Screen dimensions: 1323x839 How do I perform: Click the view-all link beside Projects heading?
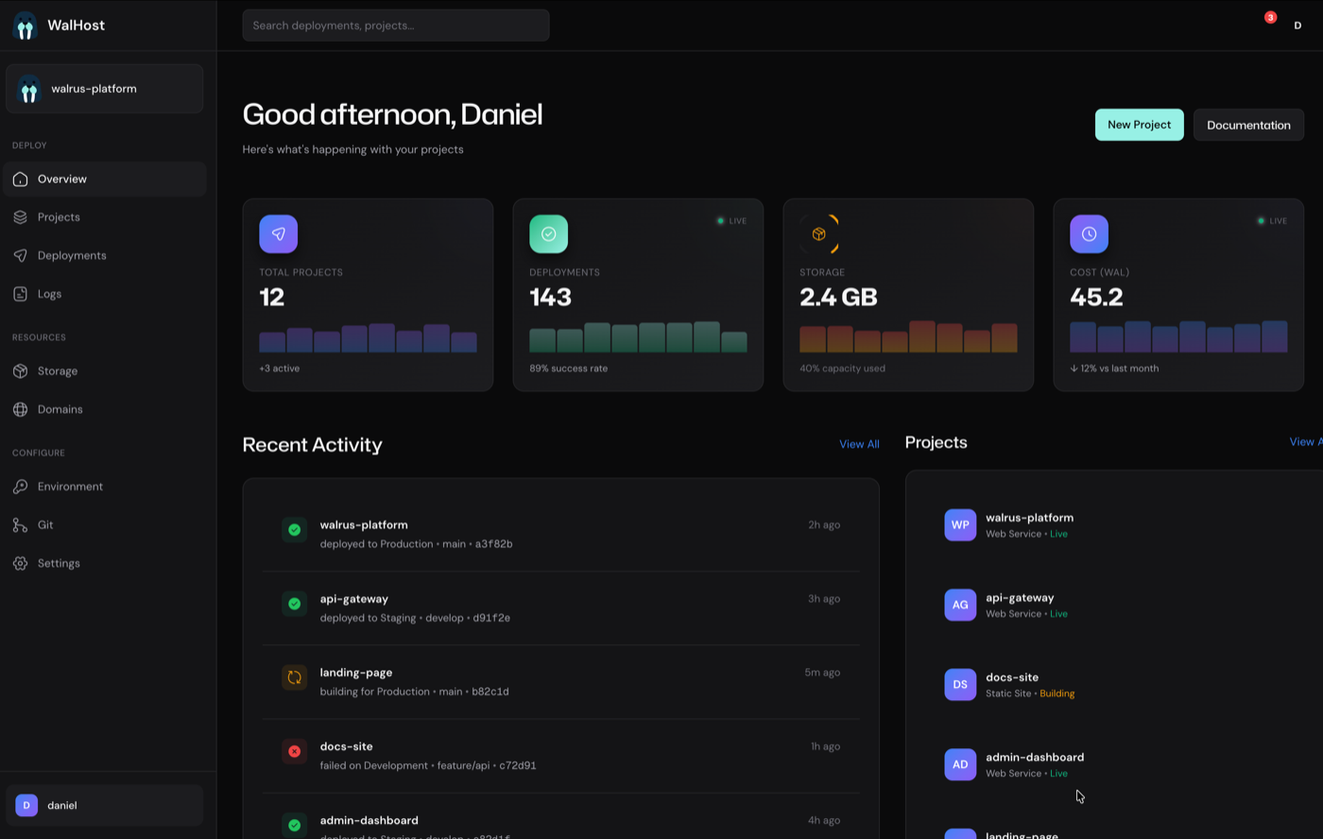click(1306, 442)
